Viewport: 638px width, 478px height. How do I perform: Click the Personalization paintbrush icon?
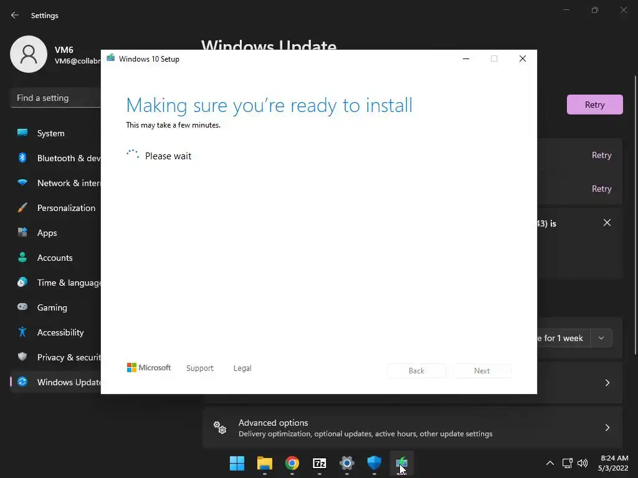click(22, 208)
